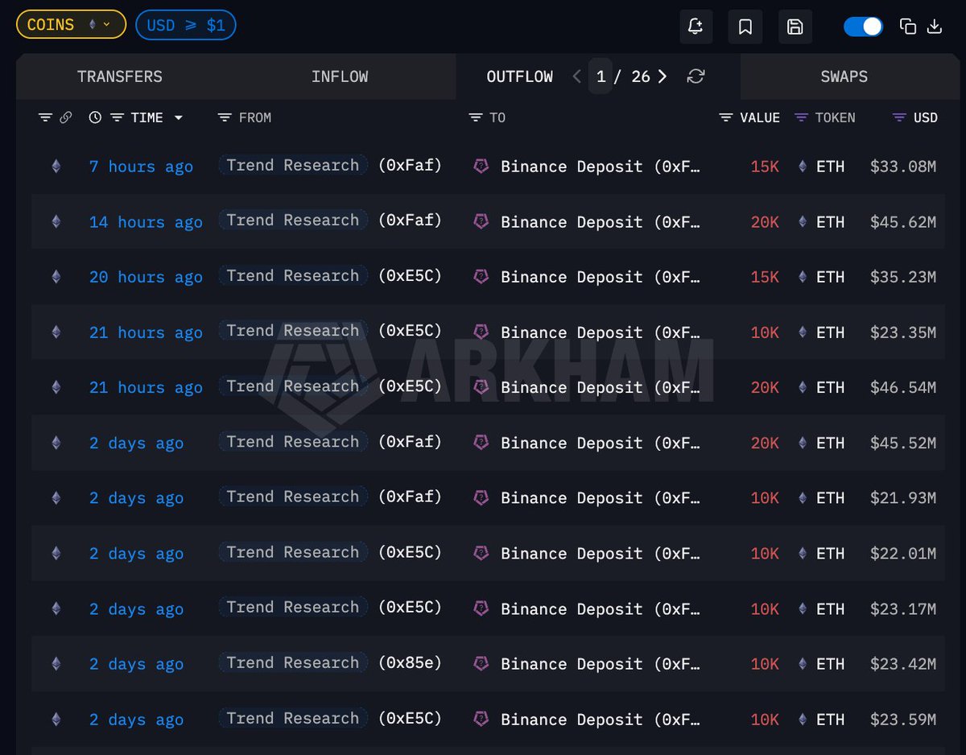Image resolution: width=966 pixels, height=755 pixels.
Task: Click the page number 1 input field
Action: point(601,76)
